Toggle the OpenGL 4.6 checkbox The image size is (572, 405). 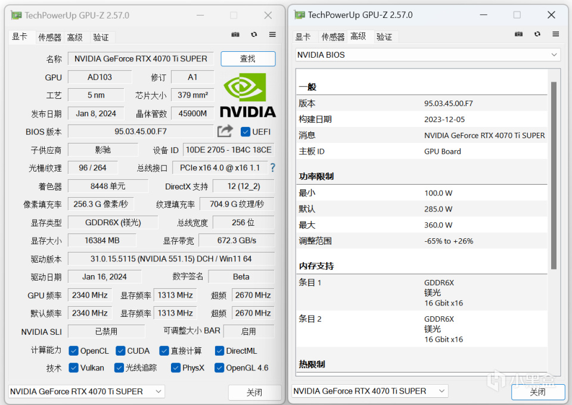(x=219, y=368)
